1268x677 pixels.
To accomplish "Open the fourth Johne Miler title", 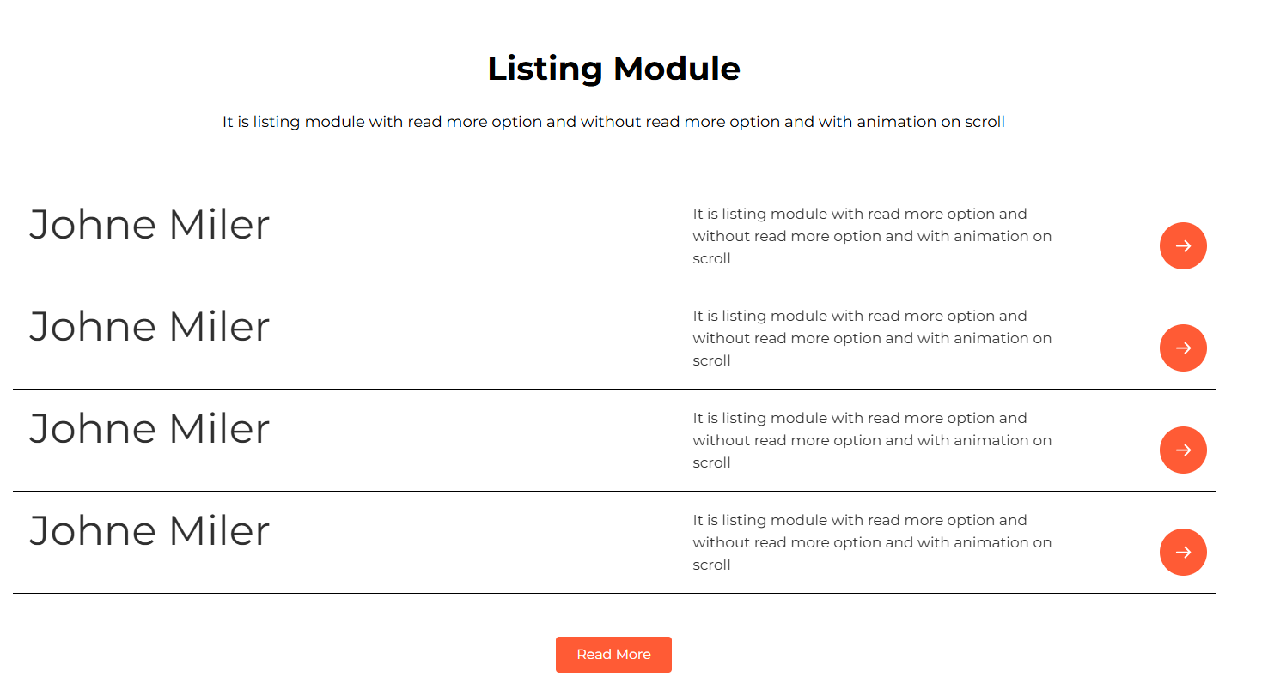I will 149,531.
